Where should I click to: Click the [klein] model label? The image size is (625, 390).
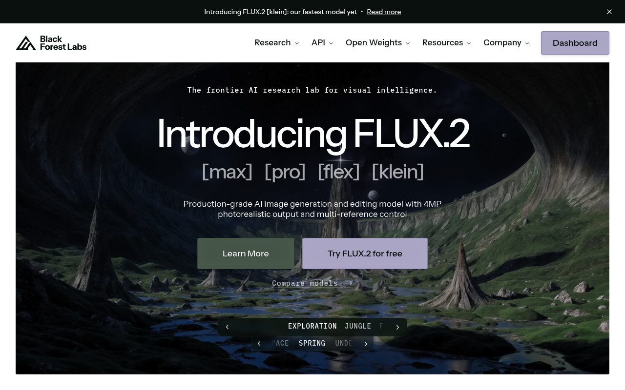(x=397, y=172)
